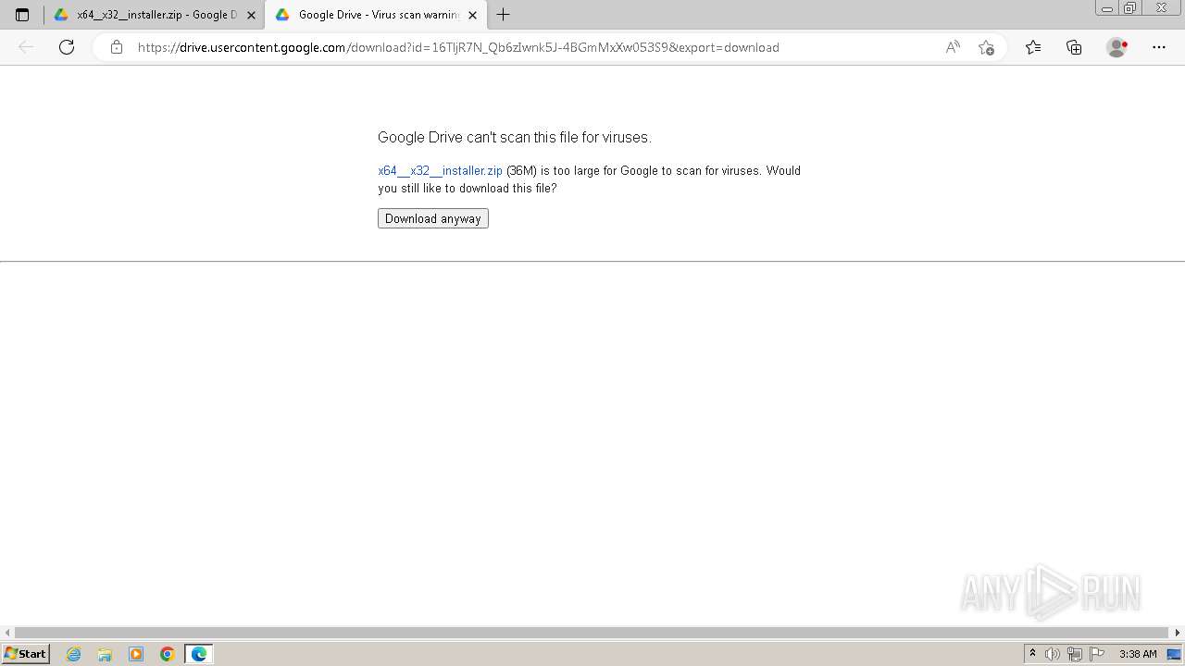
Task: Launch Internet Explorer from the taskbar
Action: 74,654
